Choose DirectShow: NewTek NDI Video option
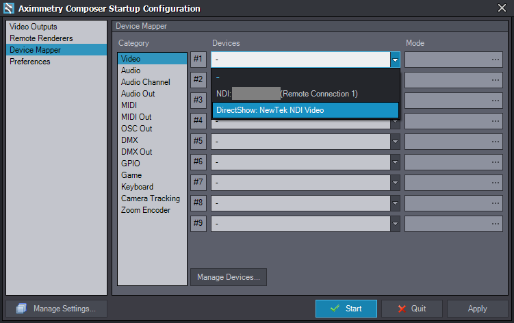This screenshot has height=323, width=514. pyautogui.click(x=305, y=109)
